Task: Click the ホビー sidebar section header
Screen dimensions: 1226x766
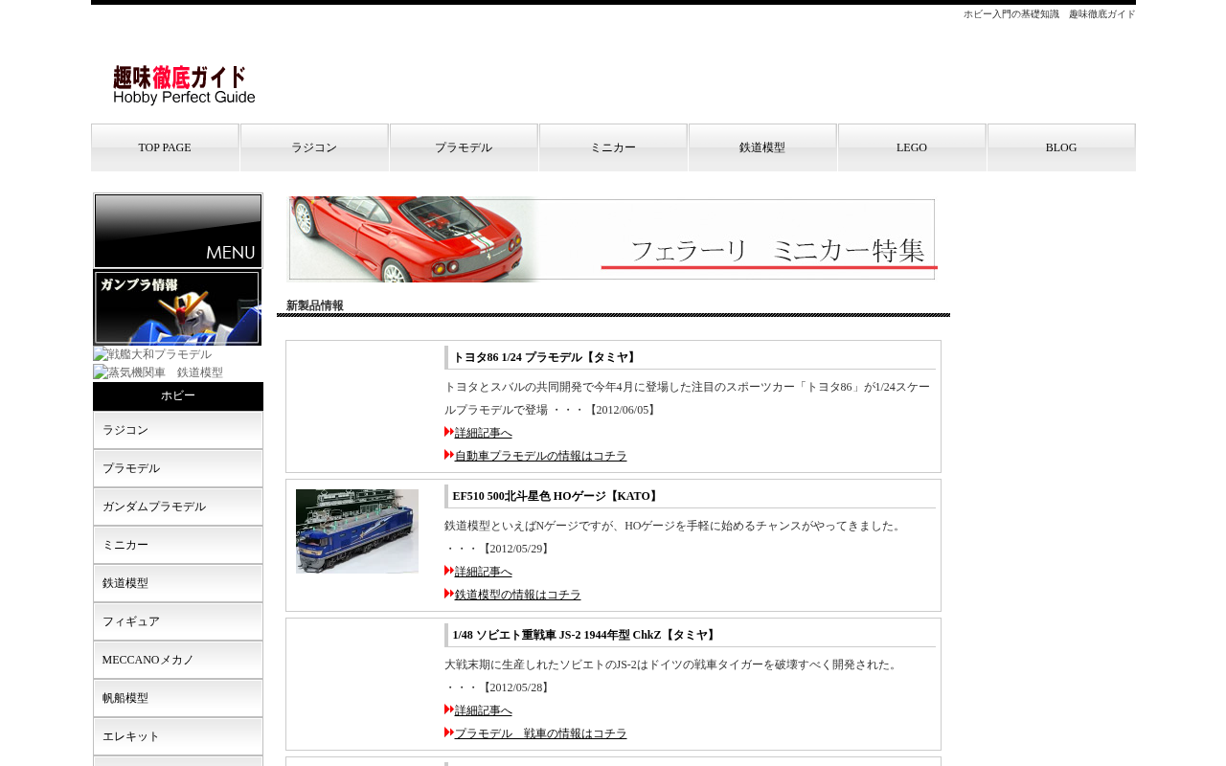Action: (178, 396)
